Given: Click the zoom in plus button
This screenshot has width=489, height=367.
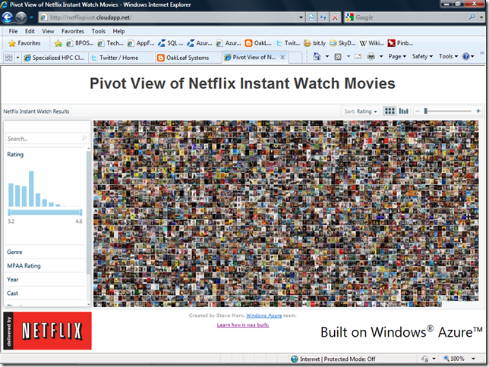Looking at the screenshot, I should (x=478, y=111).
